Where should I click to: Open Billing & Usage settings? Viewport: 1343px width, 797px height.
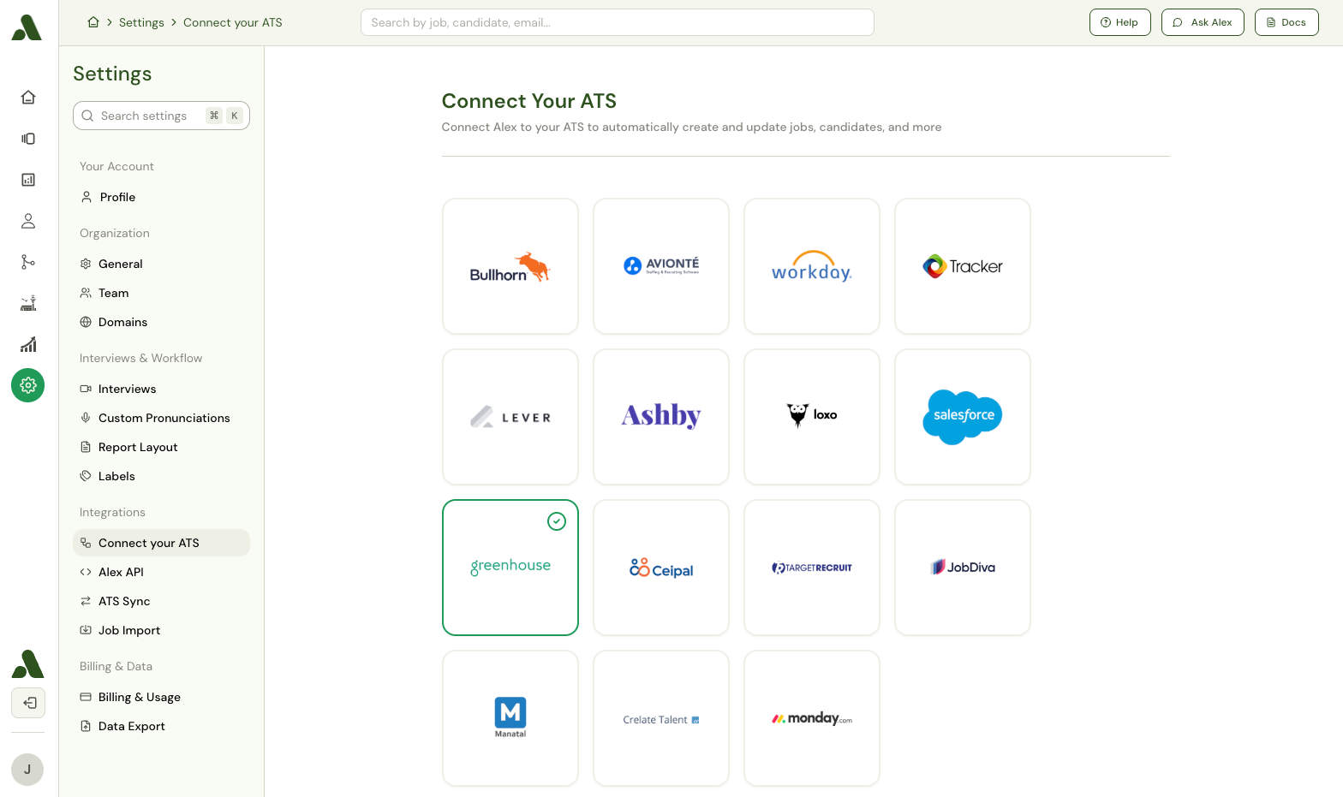pyautogui.click(x=161, y=697)
